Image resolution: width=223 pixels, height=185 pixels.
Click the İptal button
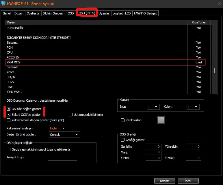188,181
